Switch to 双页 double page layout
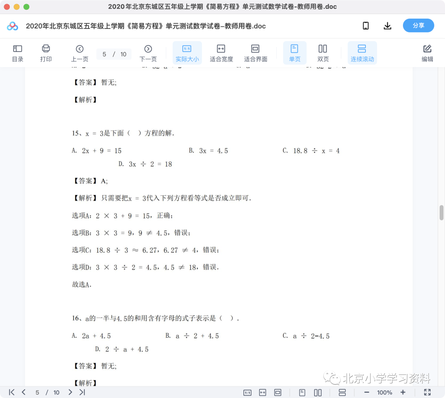The image size is (445, 398). pyautogui.click(x=323, y=53)
